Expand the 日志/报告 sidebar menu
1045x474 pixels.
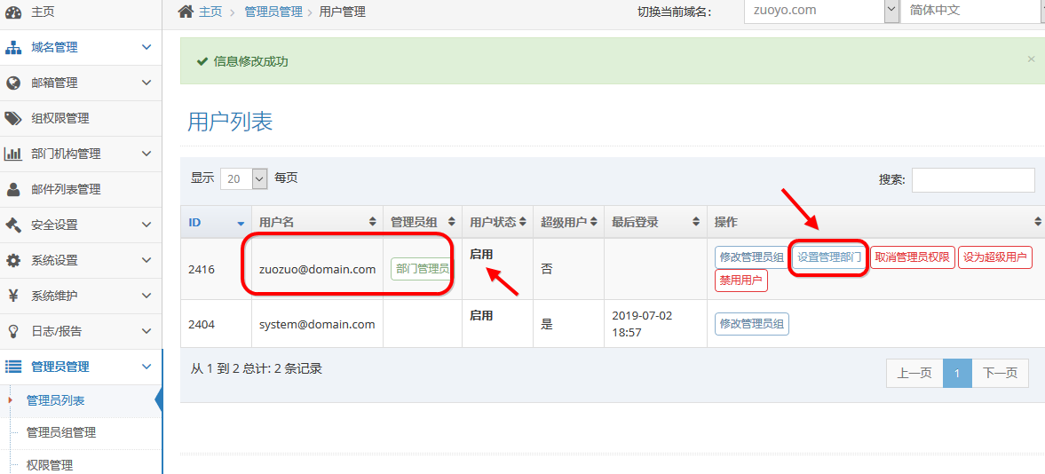[x=80, y=331]
